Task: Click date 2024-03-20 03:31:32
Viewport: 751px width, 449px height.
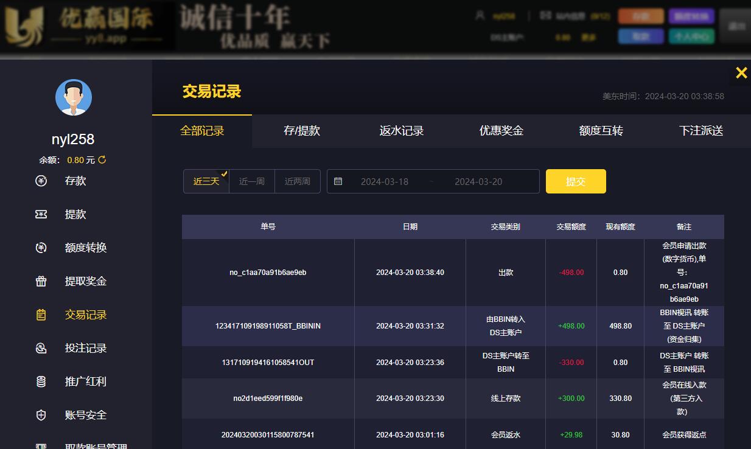Action: [410, 326]
